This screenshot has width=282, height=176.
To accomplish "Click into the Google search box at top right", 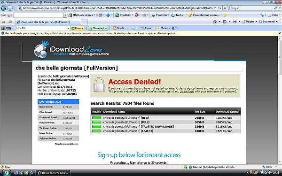I will pos(251,8).
